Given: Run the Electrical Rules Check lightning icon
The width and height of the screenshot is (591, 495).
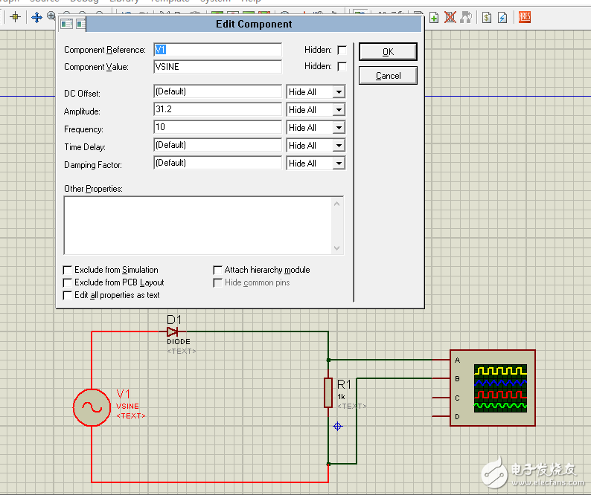Looking at the screenshot, I should 503,17.
